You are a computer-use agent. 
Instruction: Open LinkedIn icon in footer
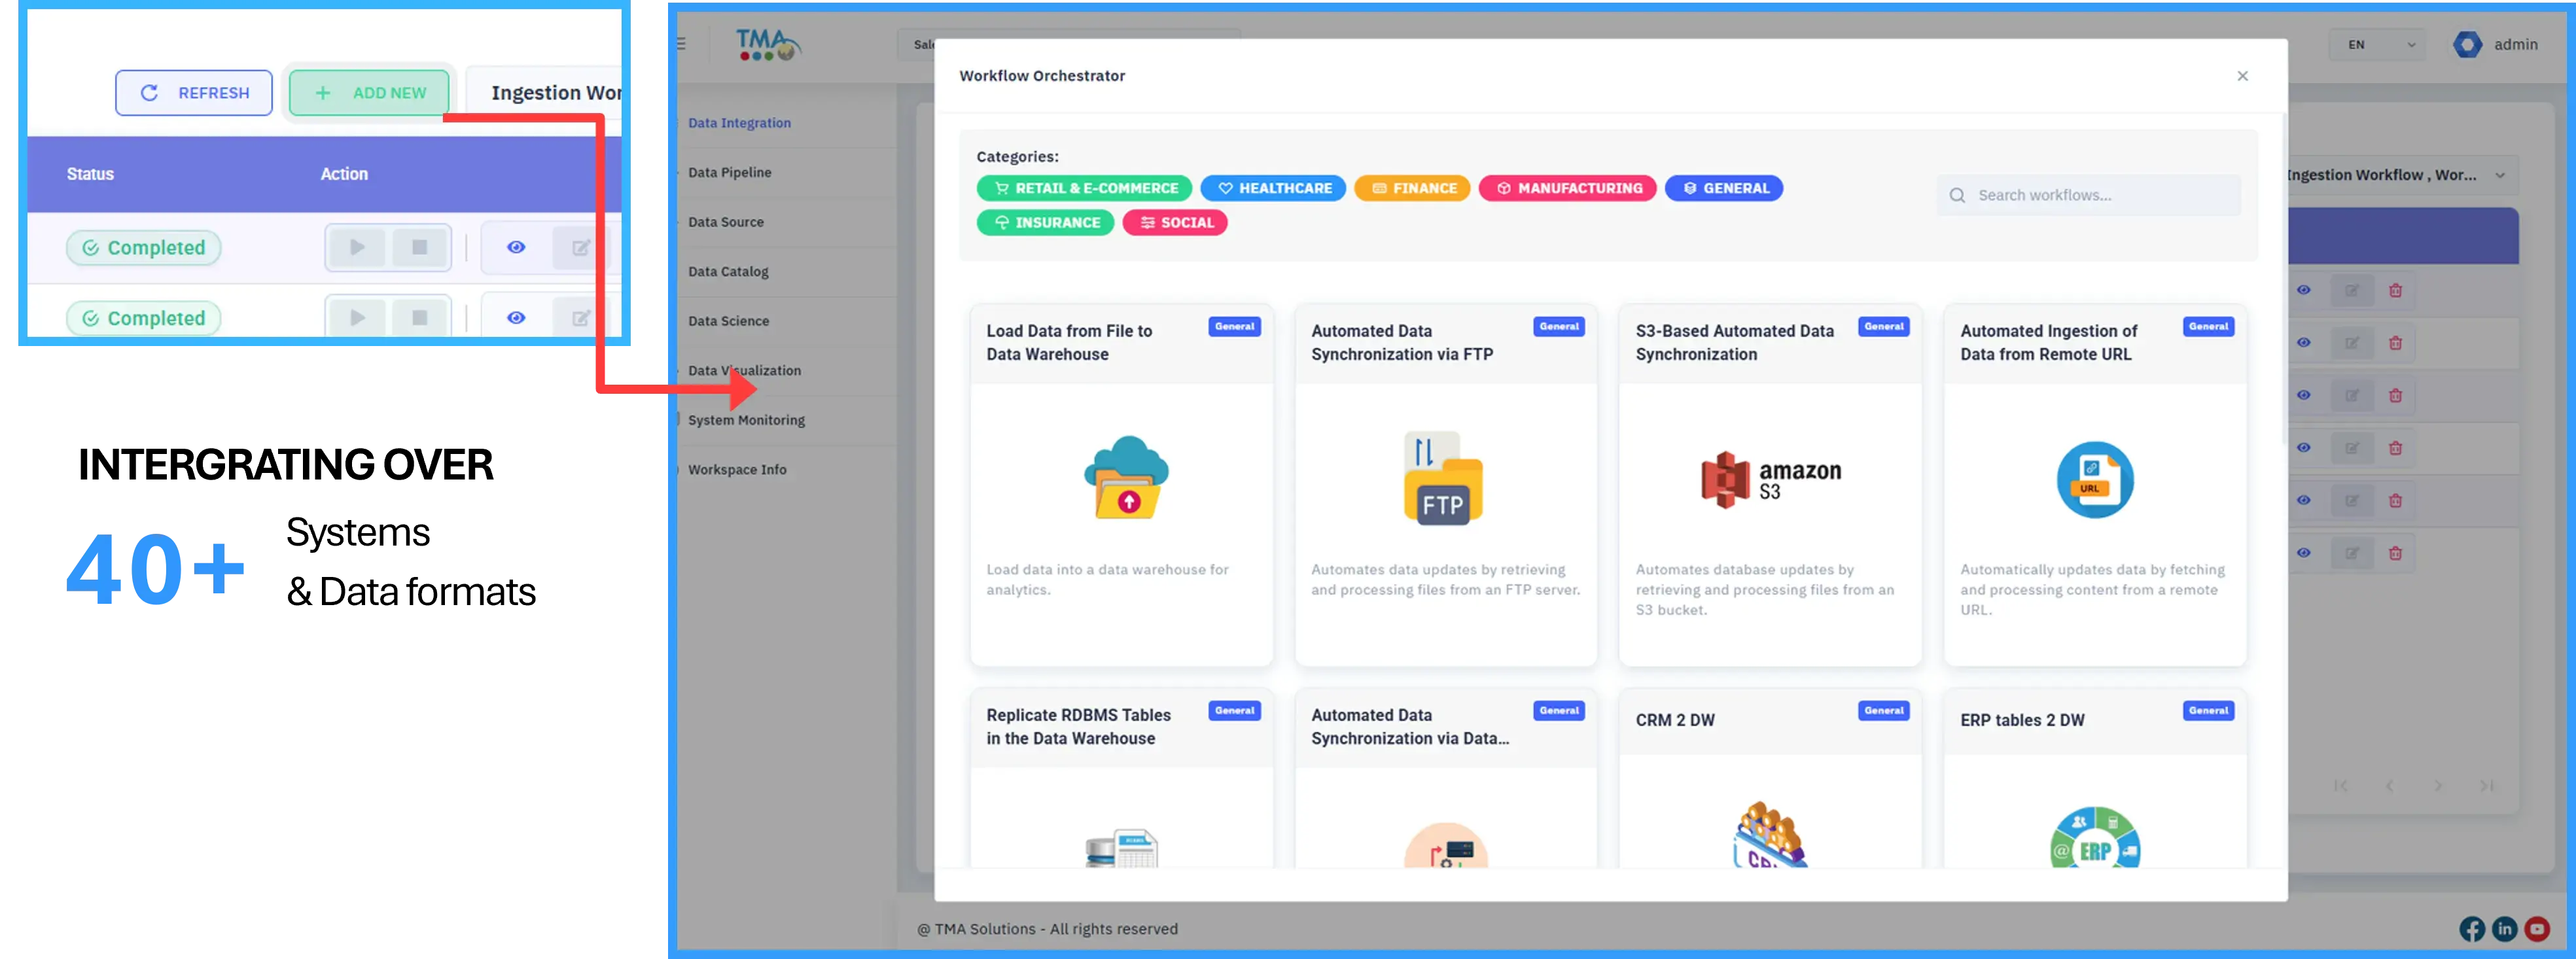click(2504, 929)
